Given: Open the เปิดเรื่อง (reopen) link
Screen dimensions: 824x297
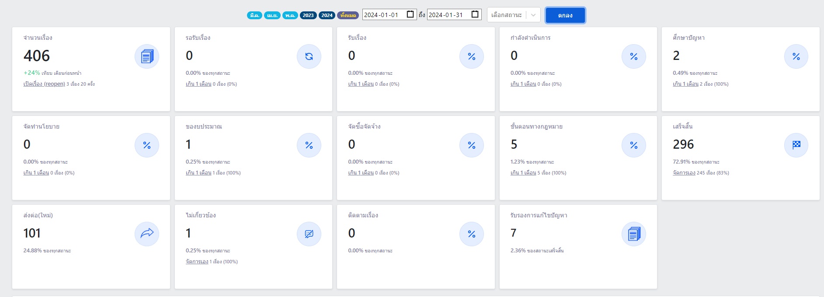Looking at the screenshot, I should [x=44, y=84].
